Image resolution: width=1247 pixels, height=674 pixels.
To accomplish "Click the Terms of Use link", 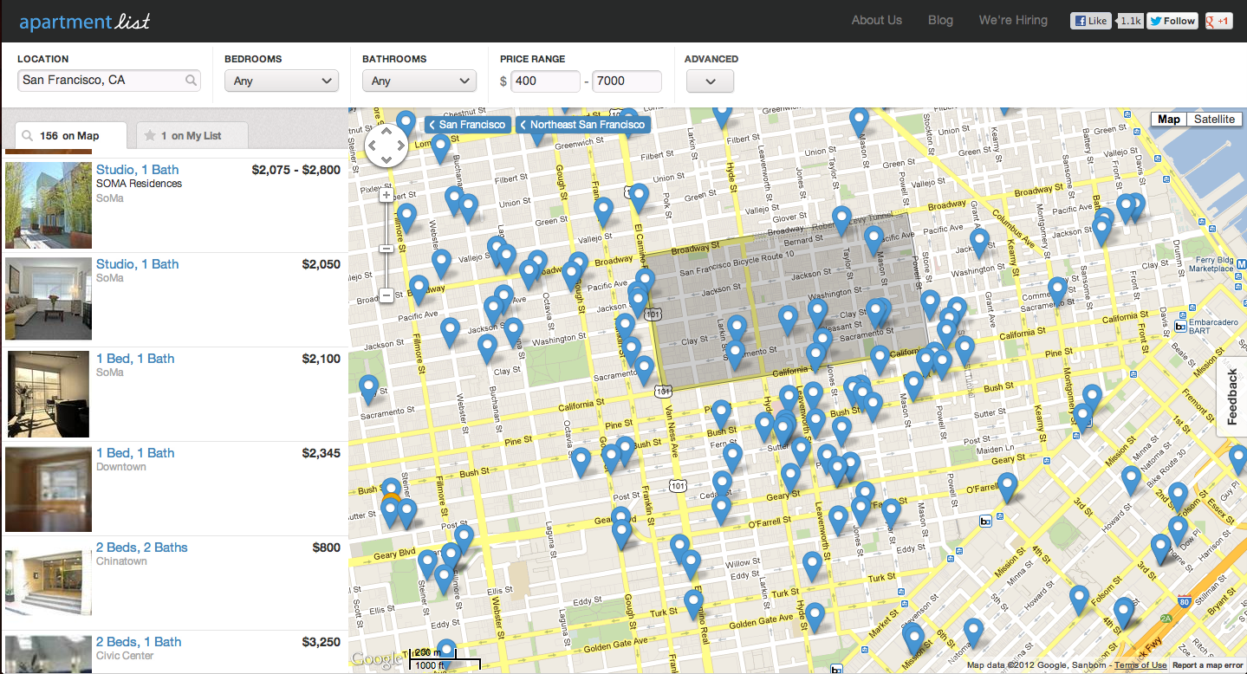I will click(1140, 665).
